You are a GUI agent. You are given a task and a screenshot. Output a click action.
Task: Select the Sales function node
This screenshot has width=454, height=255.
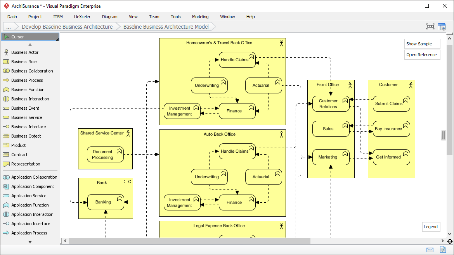331,129
